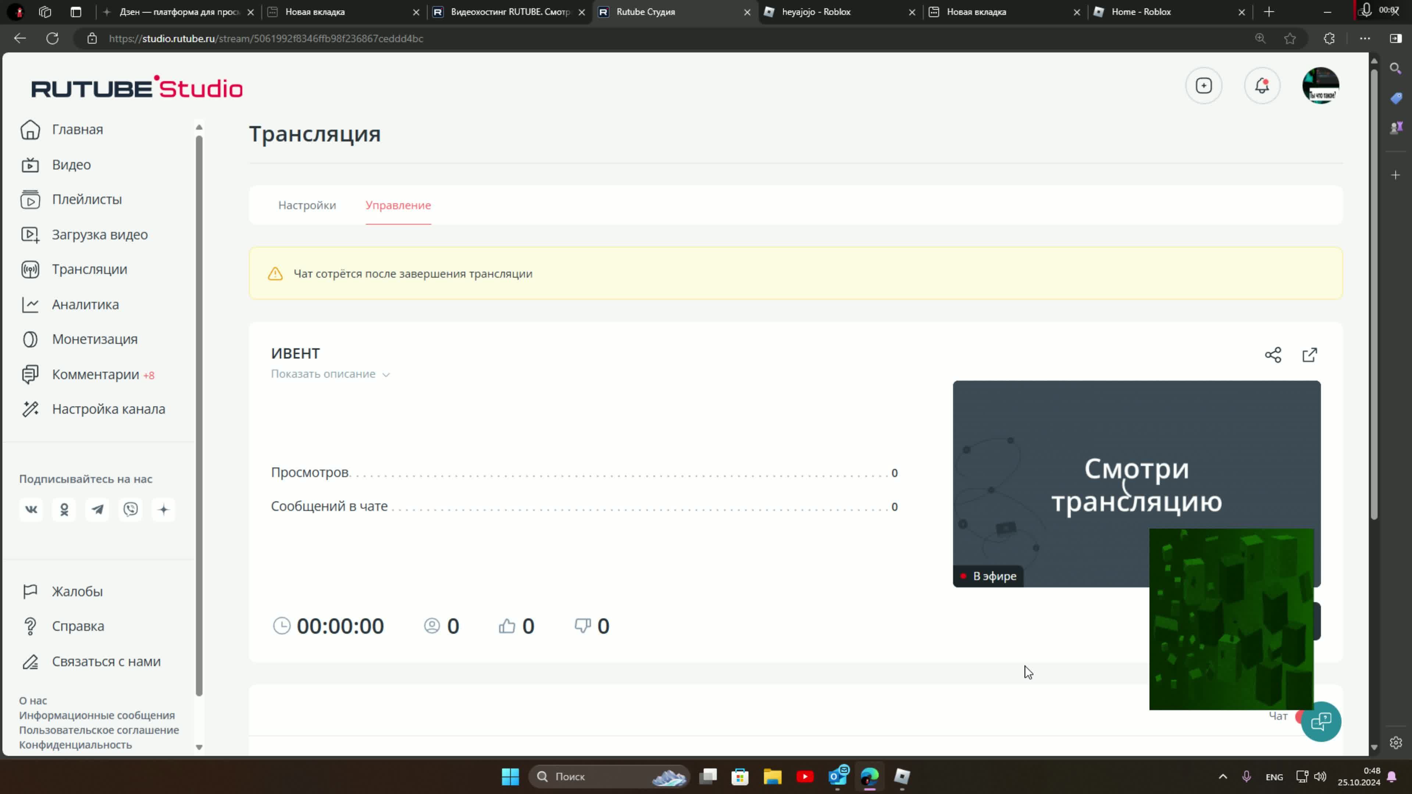Open the teal help chat bubble button
Screen dimensions: 1412x794
[1321, 721]
